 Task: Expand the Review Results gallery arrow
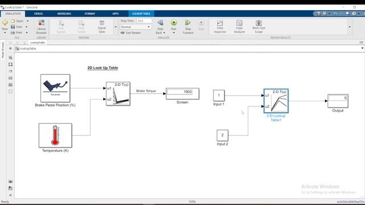click(350, 27)
